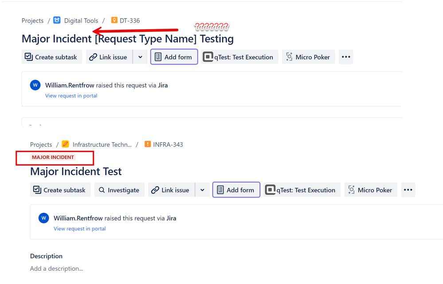Click the Investigate button
The width and height of the screenshot is (443, 284).
[119, 190]
